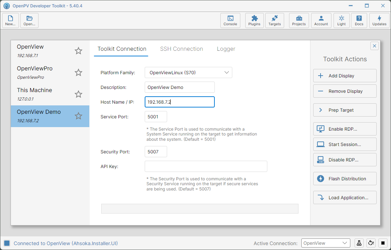Click the stop square icon in status bar

(x=383, y=243)
